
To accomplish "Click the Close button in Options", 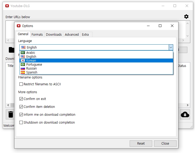I will [x=165, y=144].
